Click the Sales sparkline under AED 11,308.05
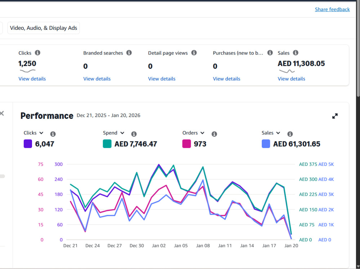This screenshot has height=269, width=360. (x=287, y=71)
